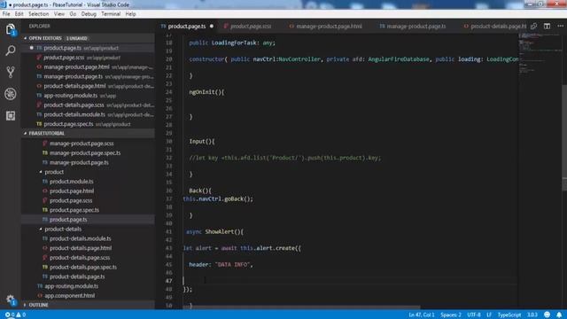Select product-details.module.ts in Open Editors
Viewport: 567px width, 319px height.
(89, 114)
